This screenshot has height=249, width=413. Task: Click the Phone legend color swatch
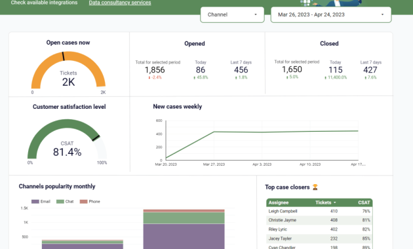(x=83, y=202)
